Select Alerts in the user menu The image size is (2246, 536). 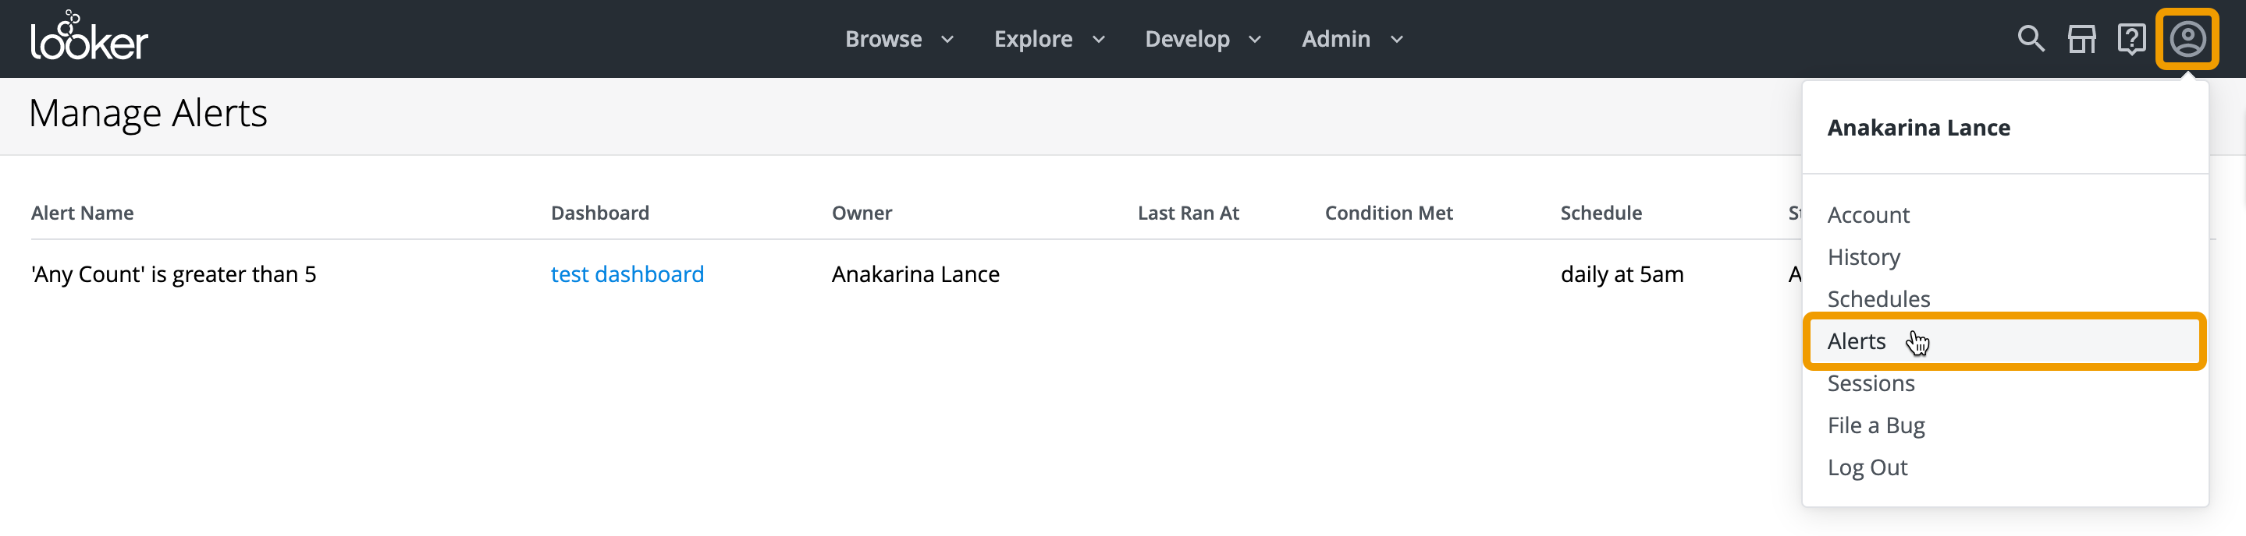pyautogui.click(x=1857, y=341)
